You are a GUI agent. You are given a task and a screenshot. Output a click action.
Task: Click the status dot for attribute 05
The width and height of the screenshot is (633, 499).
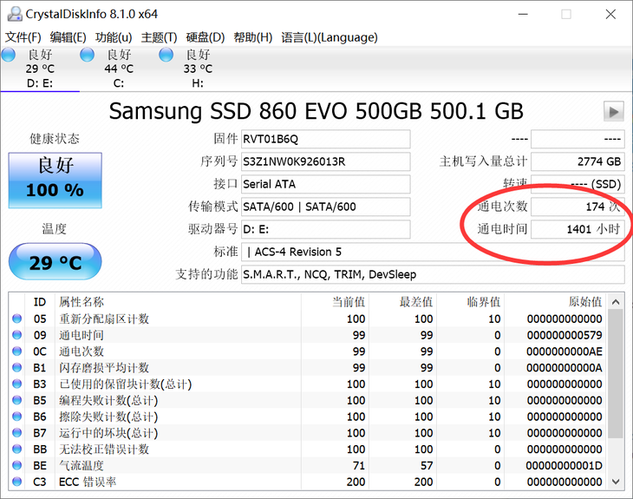pos(17,318)
